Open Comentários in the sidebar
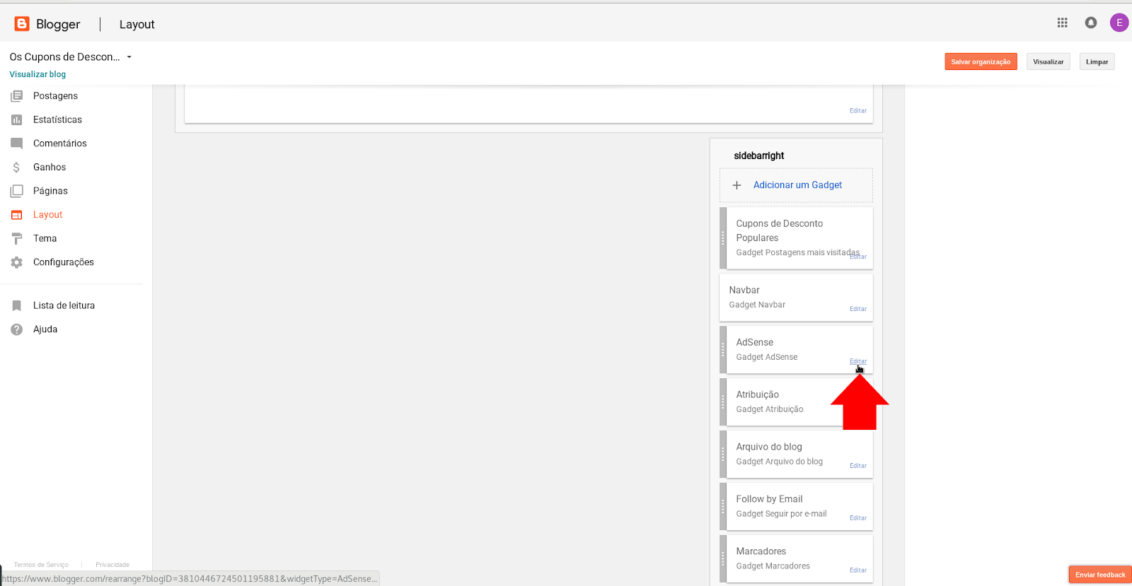Screen dimensions: 1132x586 click(60, 143)
